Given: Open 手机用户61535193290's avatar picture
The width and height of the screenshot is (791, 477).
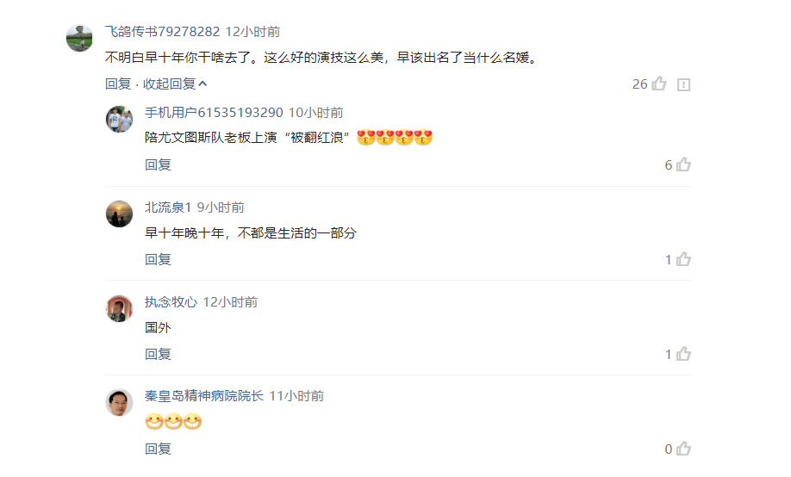Looking at the screenshot, I should (119, 119).
